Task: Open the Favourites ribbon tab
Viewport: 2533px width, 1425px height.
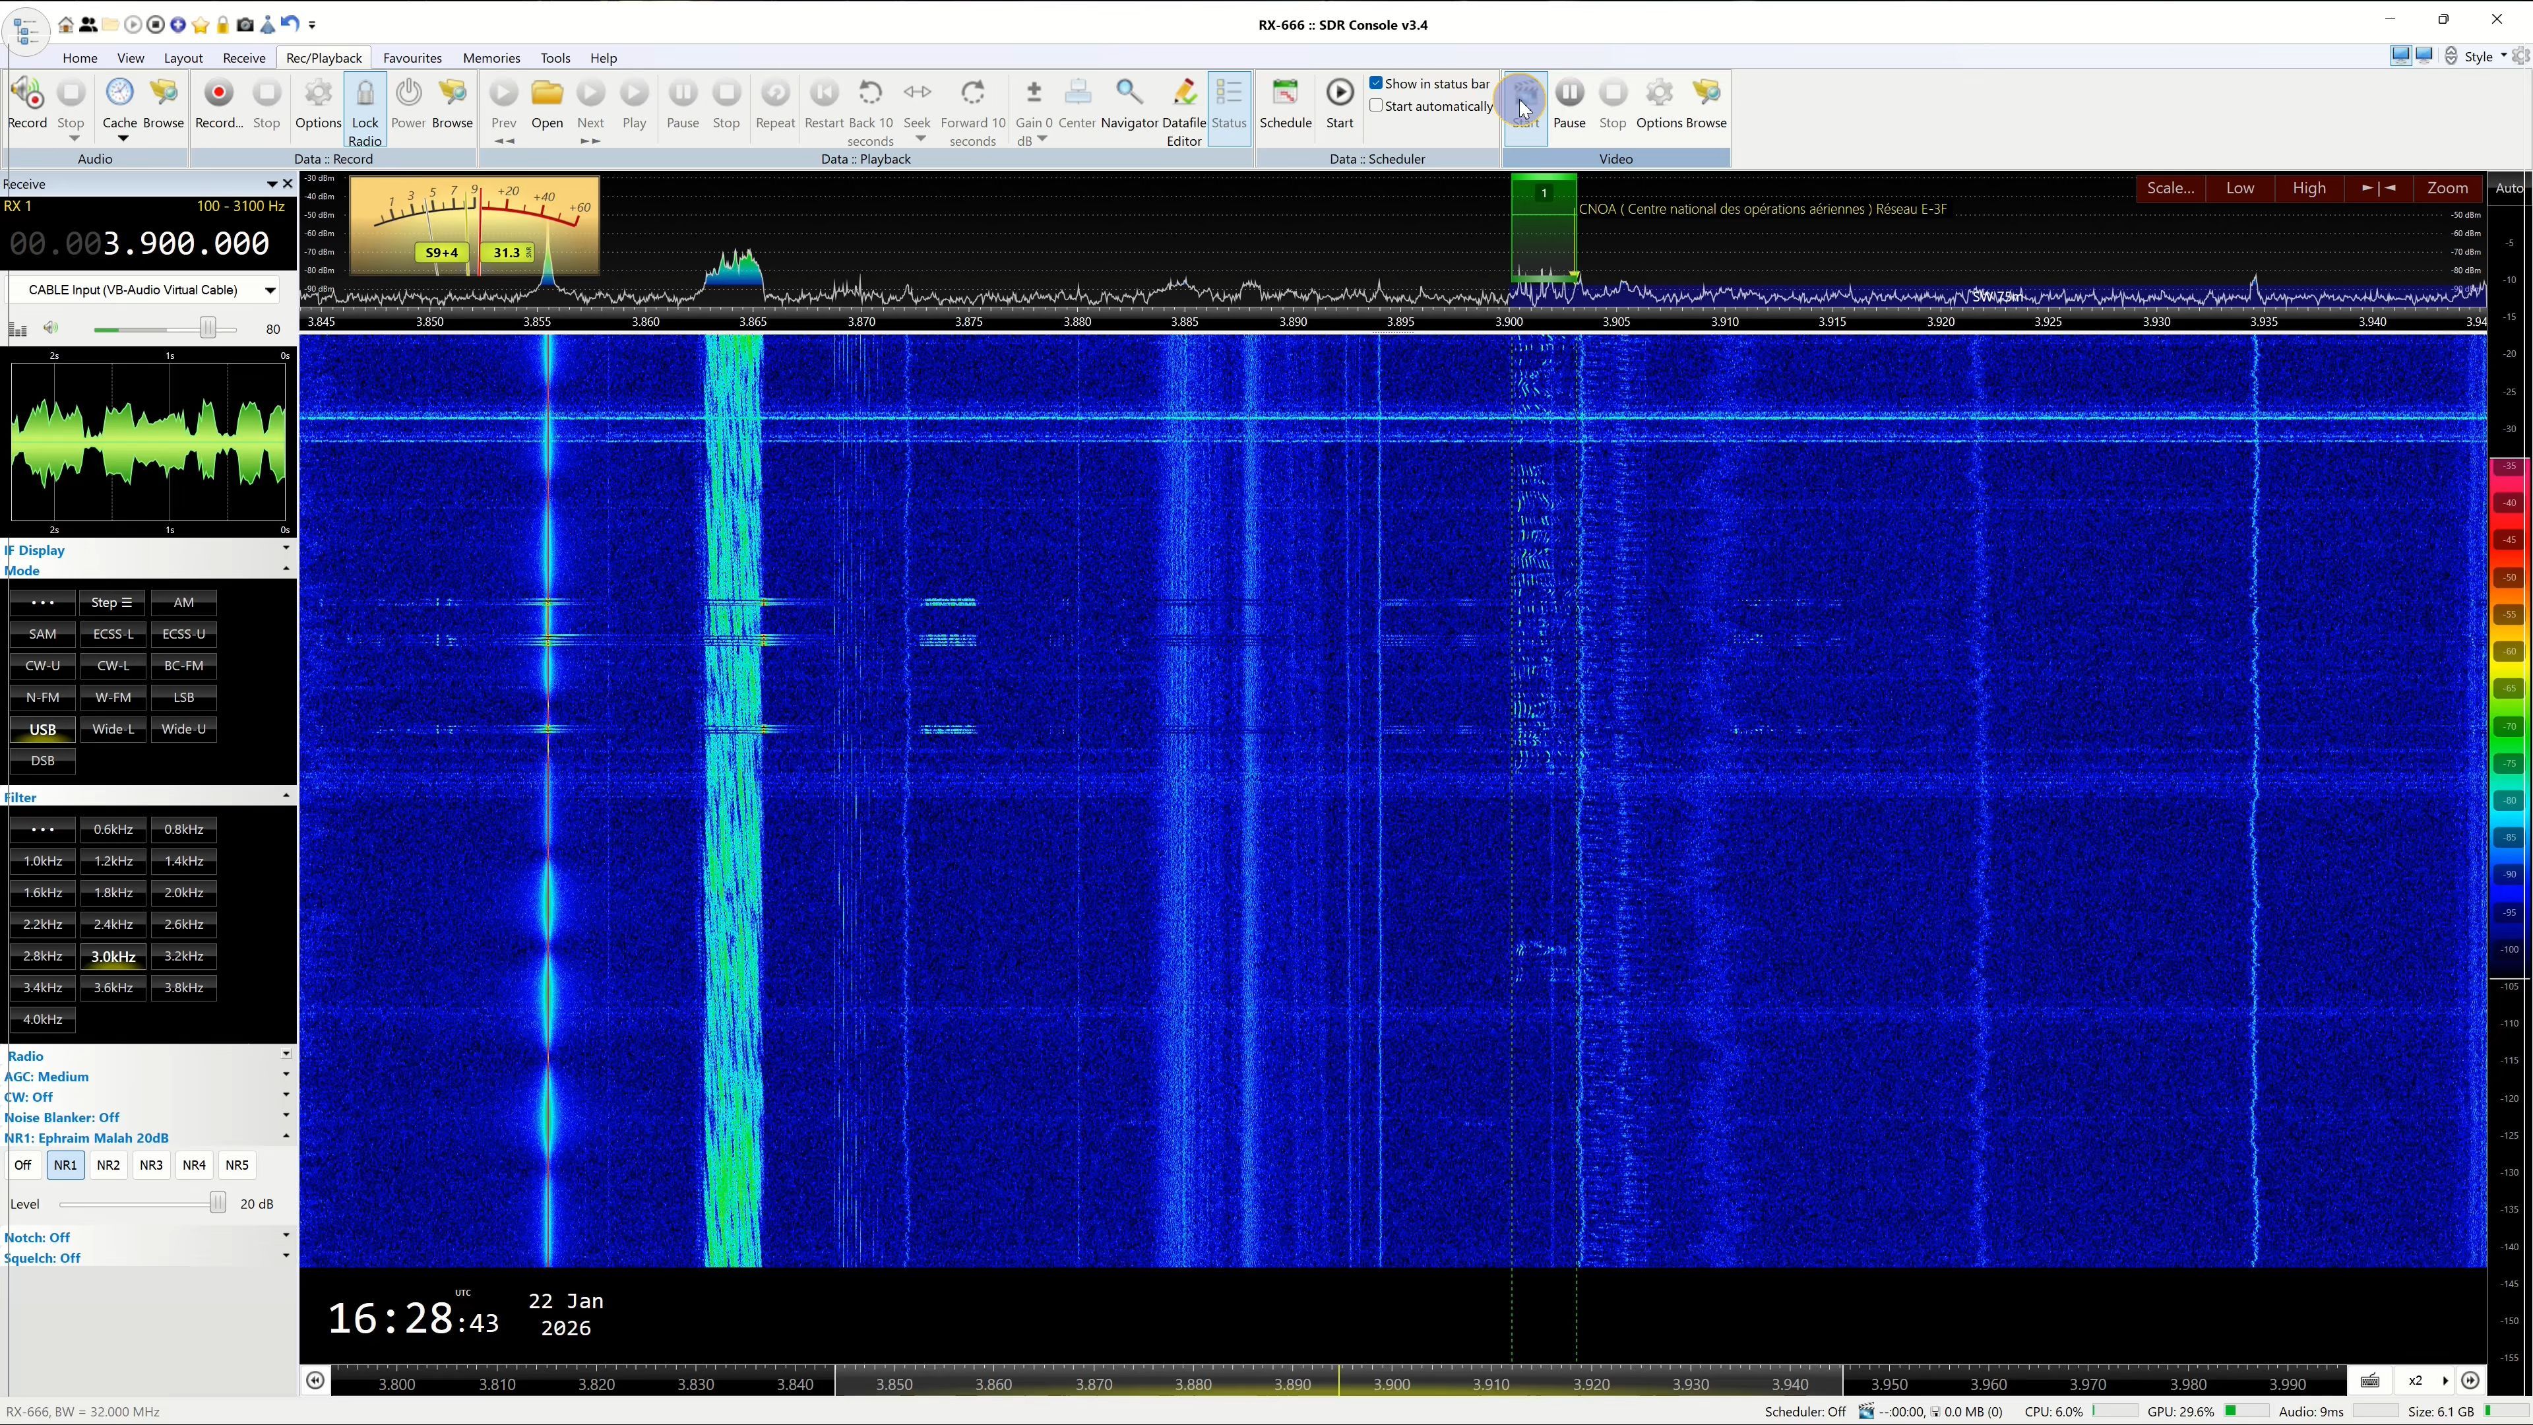Action: pos(412,58)
